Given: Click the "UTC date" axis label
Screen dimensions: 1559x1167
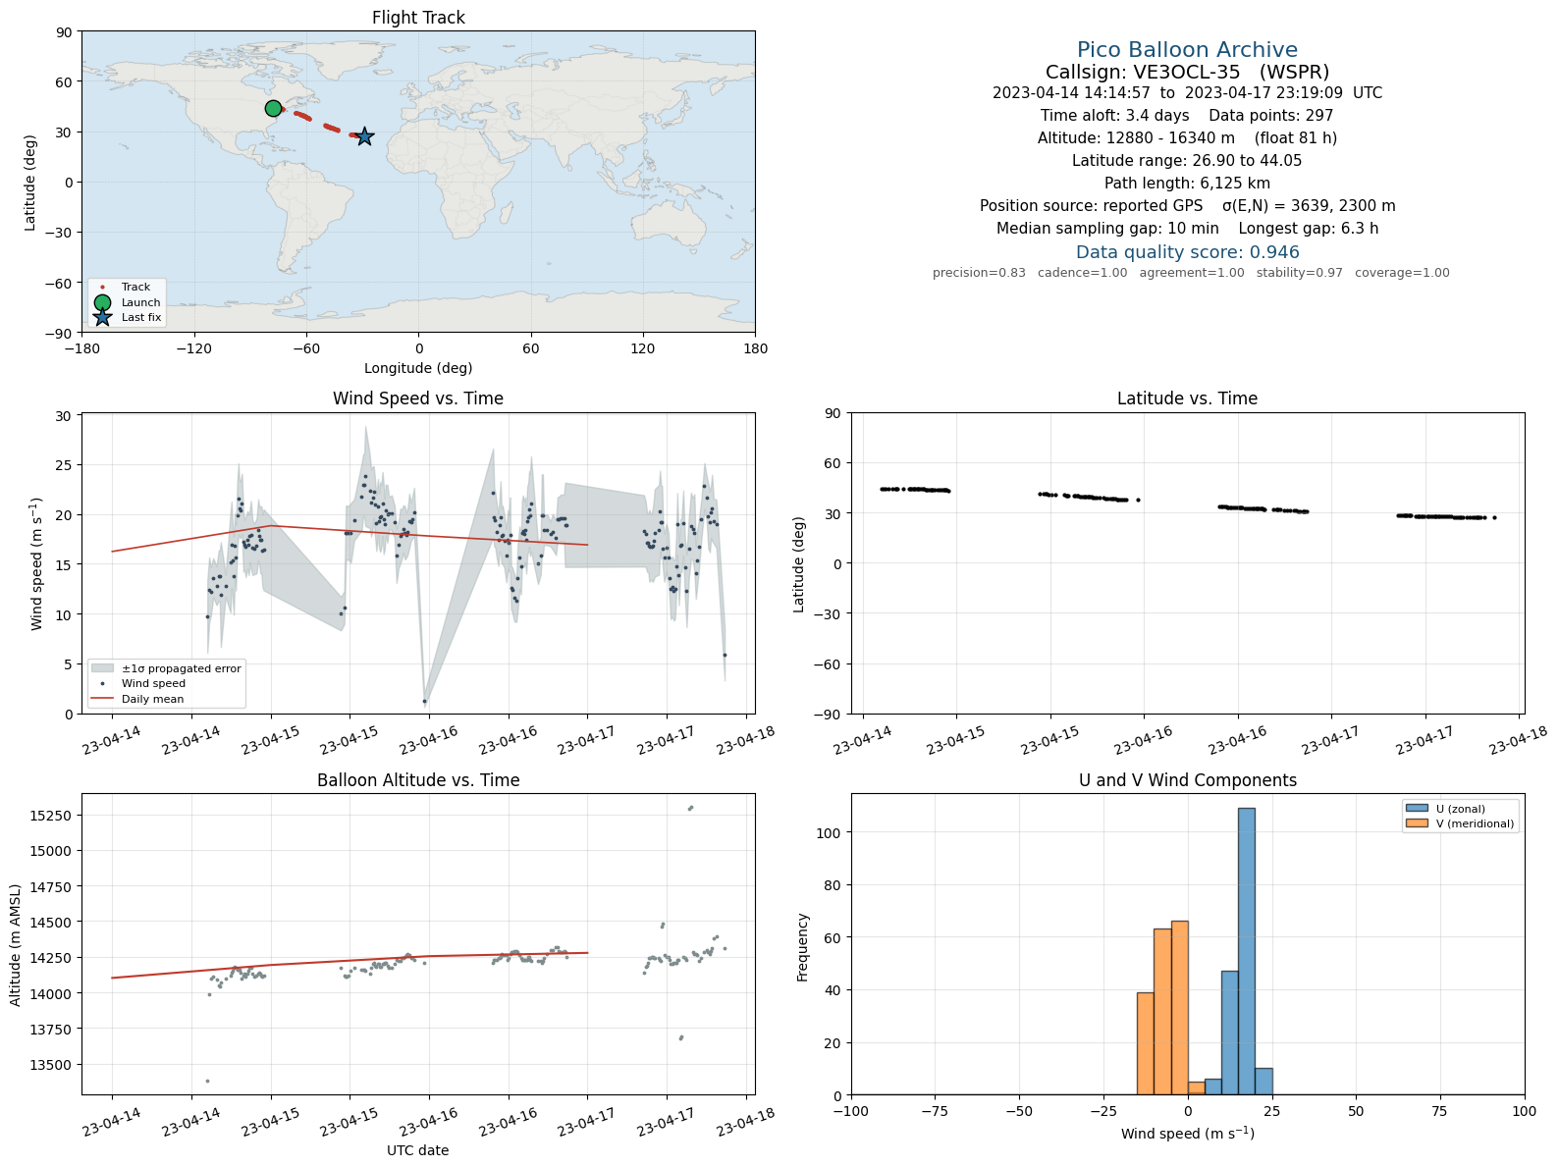Looking at the screenshot, I should click(418, 1150).
